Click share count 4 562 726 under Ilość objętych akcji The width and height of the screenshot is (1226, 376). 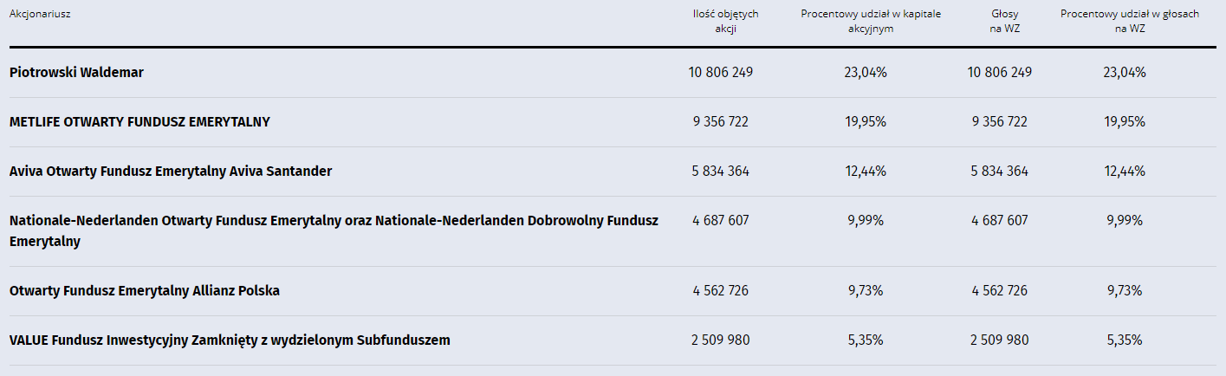pyautogui.click(x=721, y=291)
